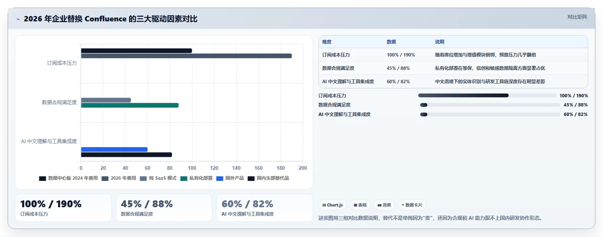Image resolution: width=603 pixels, height=237 pixels.
Task: Select table row label 订阅成本压力
Action: click(x=336, y=55)
